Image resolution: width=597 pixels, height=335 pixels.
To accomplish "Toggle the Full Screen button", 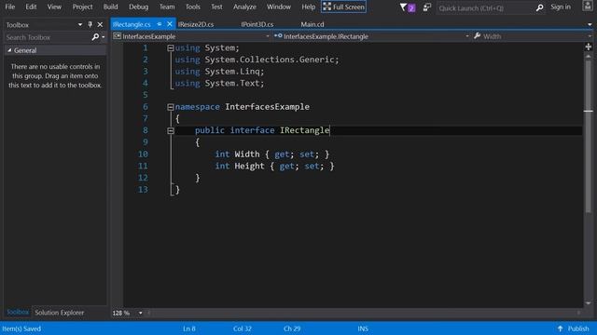I will point(344,7).
